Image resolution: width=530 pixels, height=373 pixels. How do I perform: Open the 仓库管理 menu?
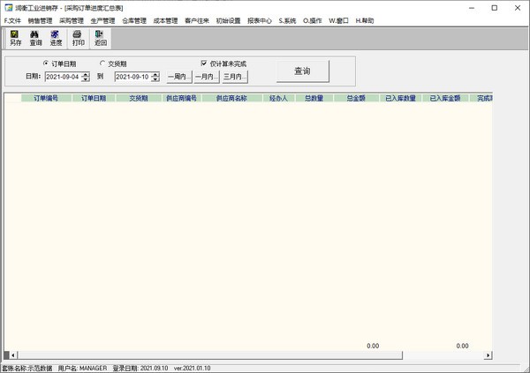point(134,19)
